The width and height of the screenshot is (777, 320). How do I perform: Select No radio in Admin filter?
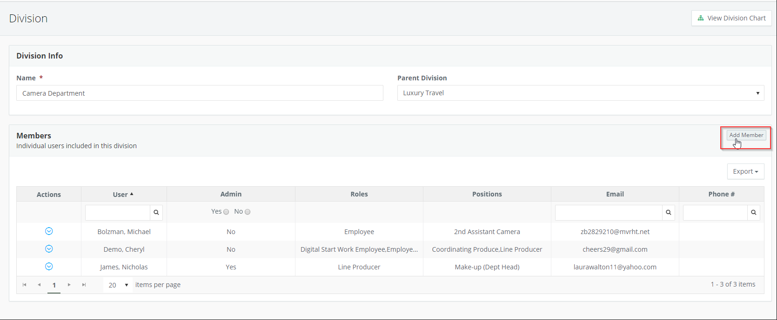click(x=248, y=212)
